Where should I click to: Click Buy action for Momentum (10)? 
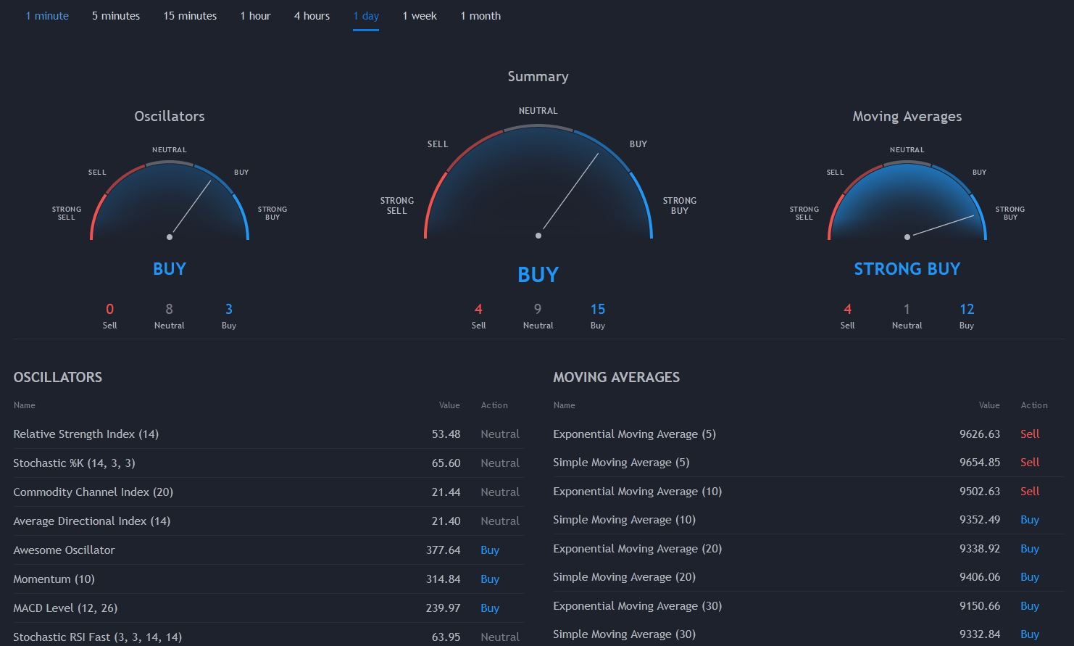(x=490, y=579)
